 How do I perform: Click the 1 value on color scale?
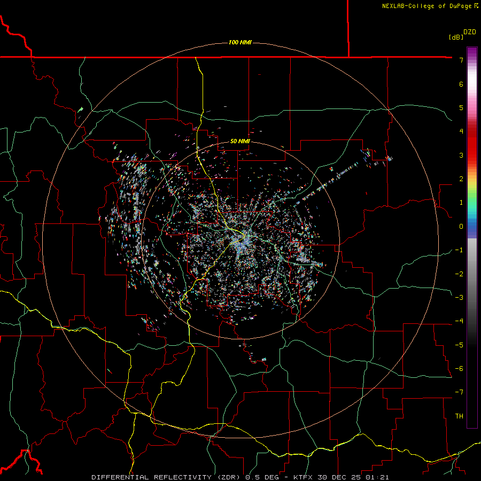461,203
